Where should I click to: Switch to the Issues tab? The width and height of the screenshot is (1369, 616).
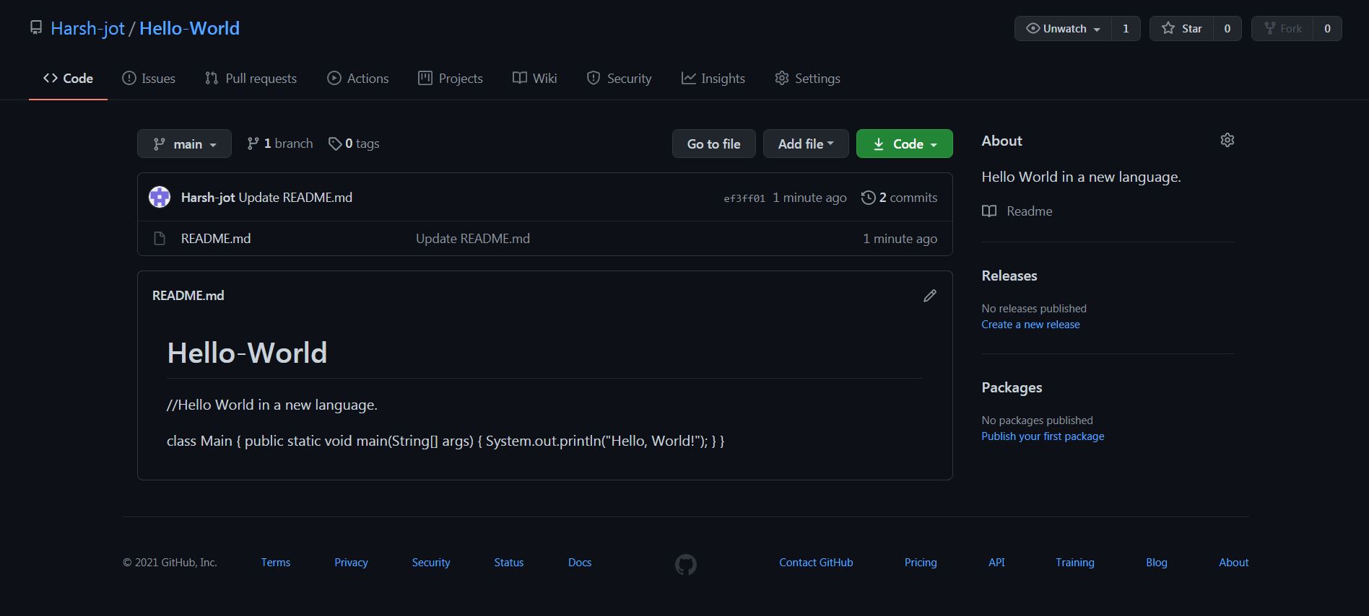point(149,78)
